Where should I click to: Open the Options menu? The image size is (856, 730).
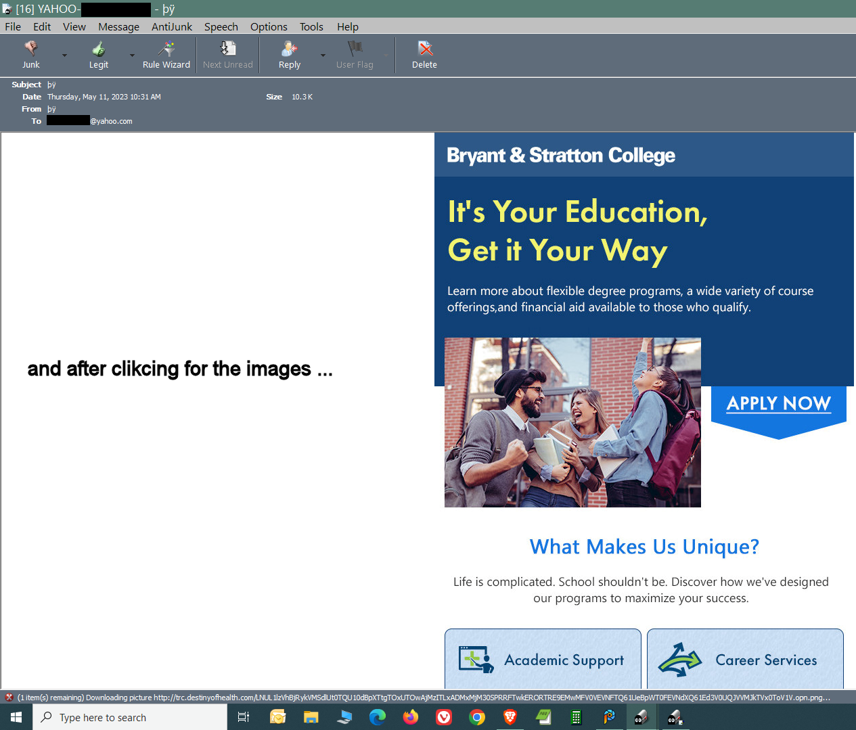[269, 26]
